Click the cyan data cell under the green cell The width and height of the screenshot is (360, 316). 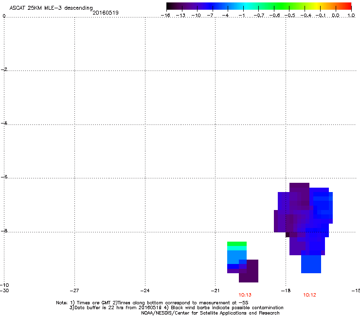coord(237,248)
